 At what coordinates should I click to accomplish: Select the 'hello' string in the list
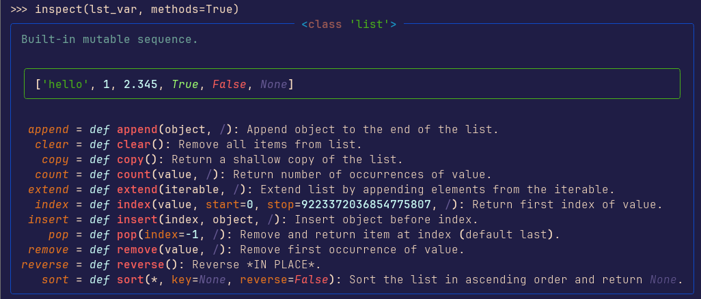tap(66, 84)
